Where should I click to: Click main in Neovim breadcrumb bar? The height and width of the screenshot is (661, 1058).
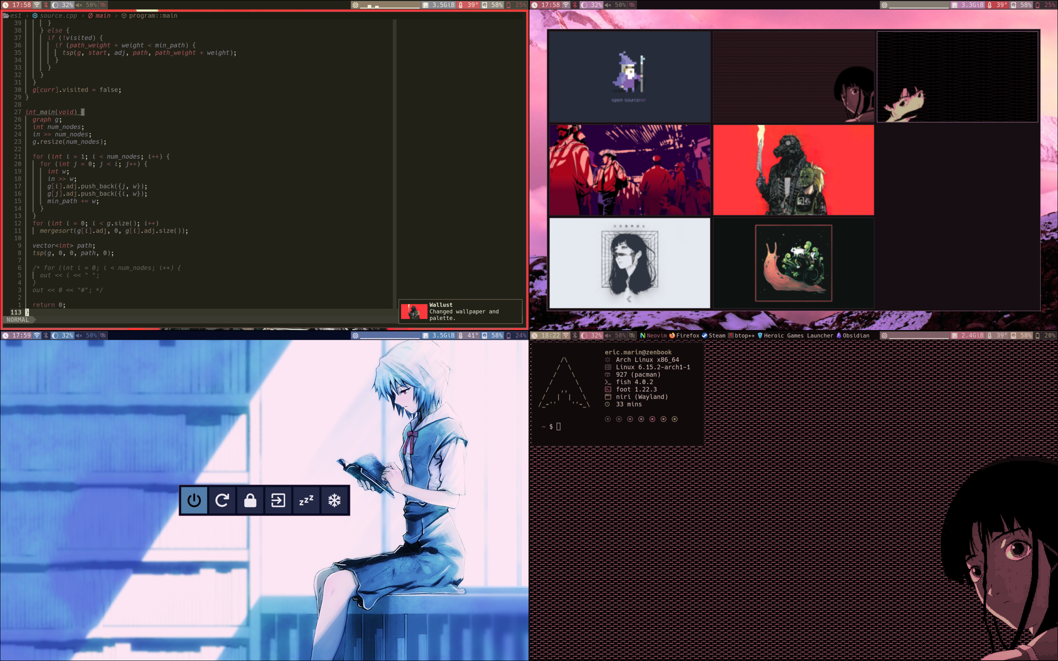pyautogui.click(x=99, y=16)
